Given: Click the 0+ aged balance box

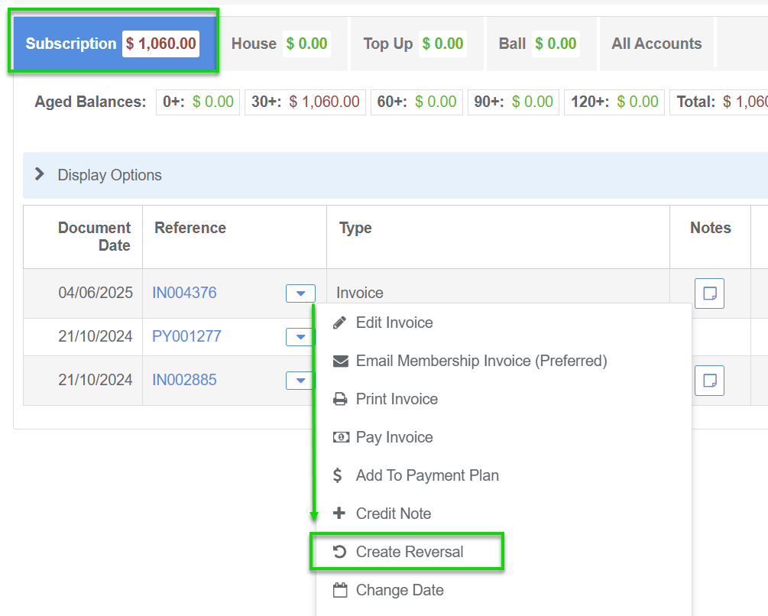Looking at the screenshot, I should (x=198, y=102).
